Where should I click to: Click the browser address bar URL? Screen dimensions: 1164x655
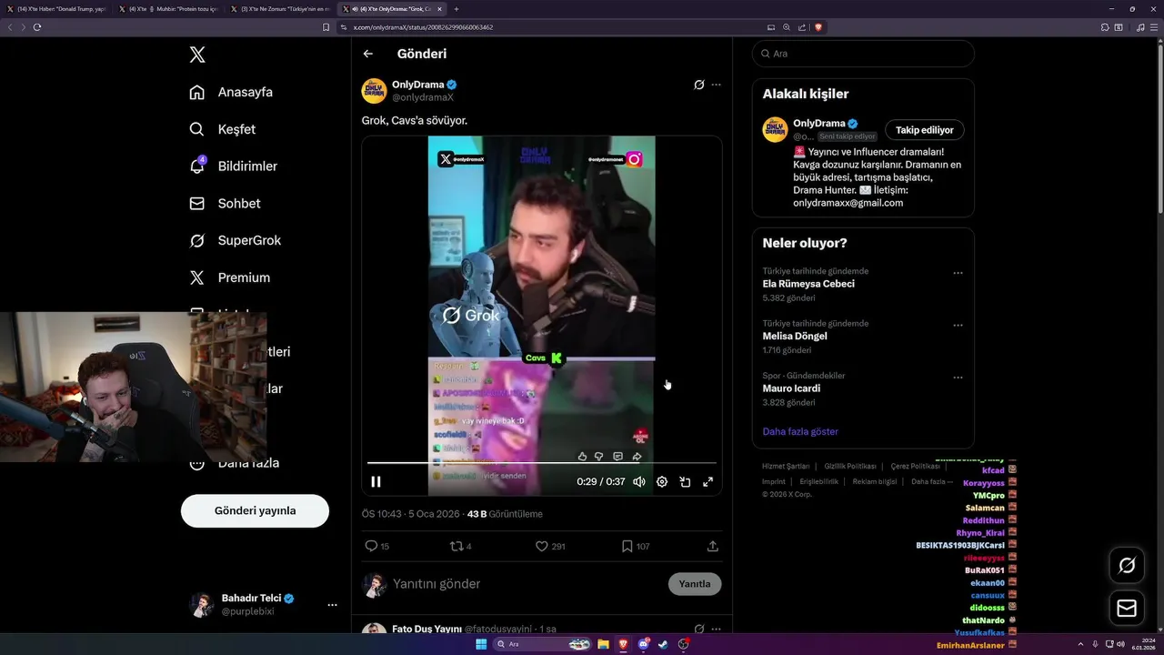click(x=423, y=27)
